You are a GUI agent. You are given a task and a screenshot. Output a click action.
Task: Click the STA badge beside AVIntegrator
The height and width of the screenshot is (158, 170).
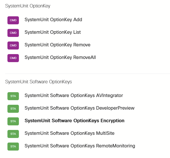click(13, 96)
